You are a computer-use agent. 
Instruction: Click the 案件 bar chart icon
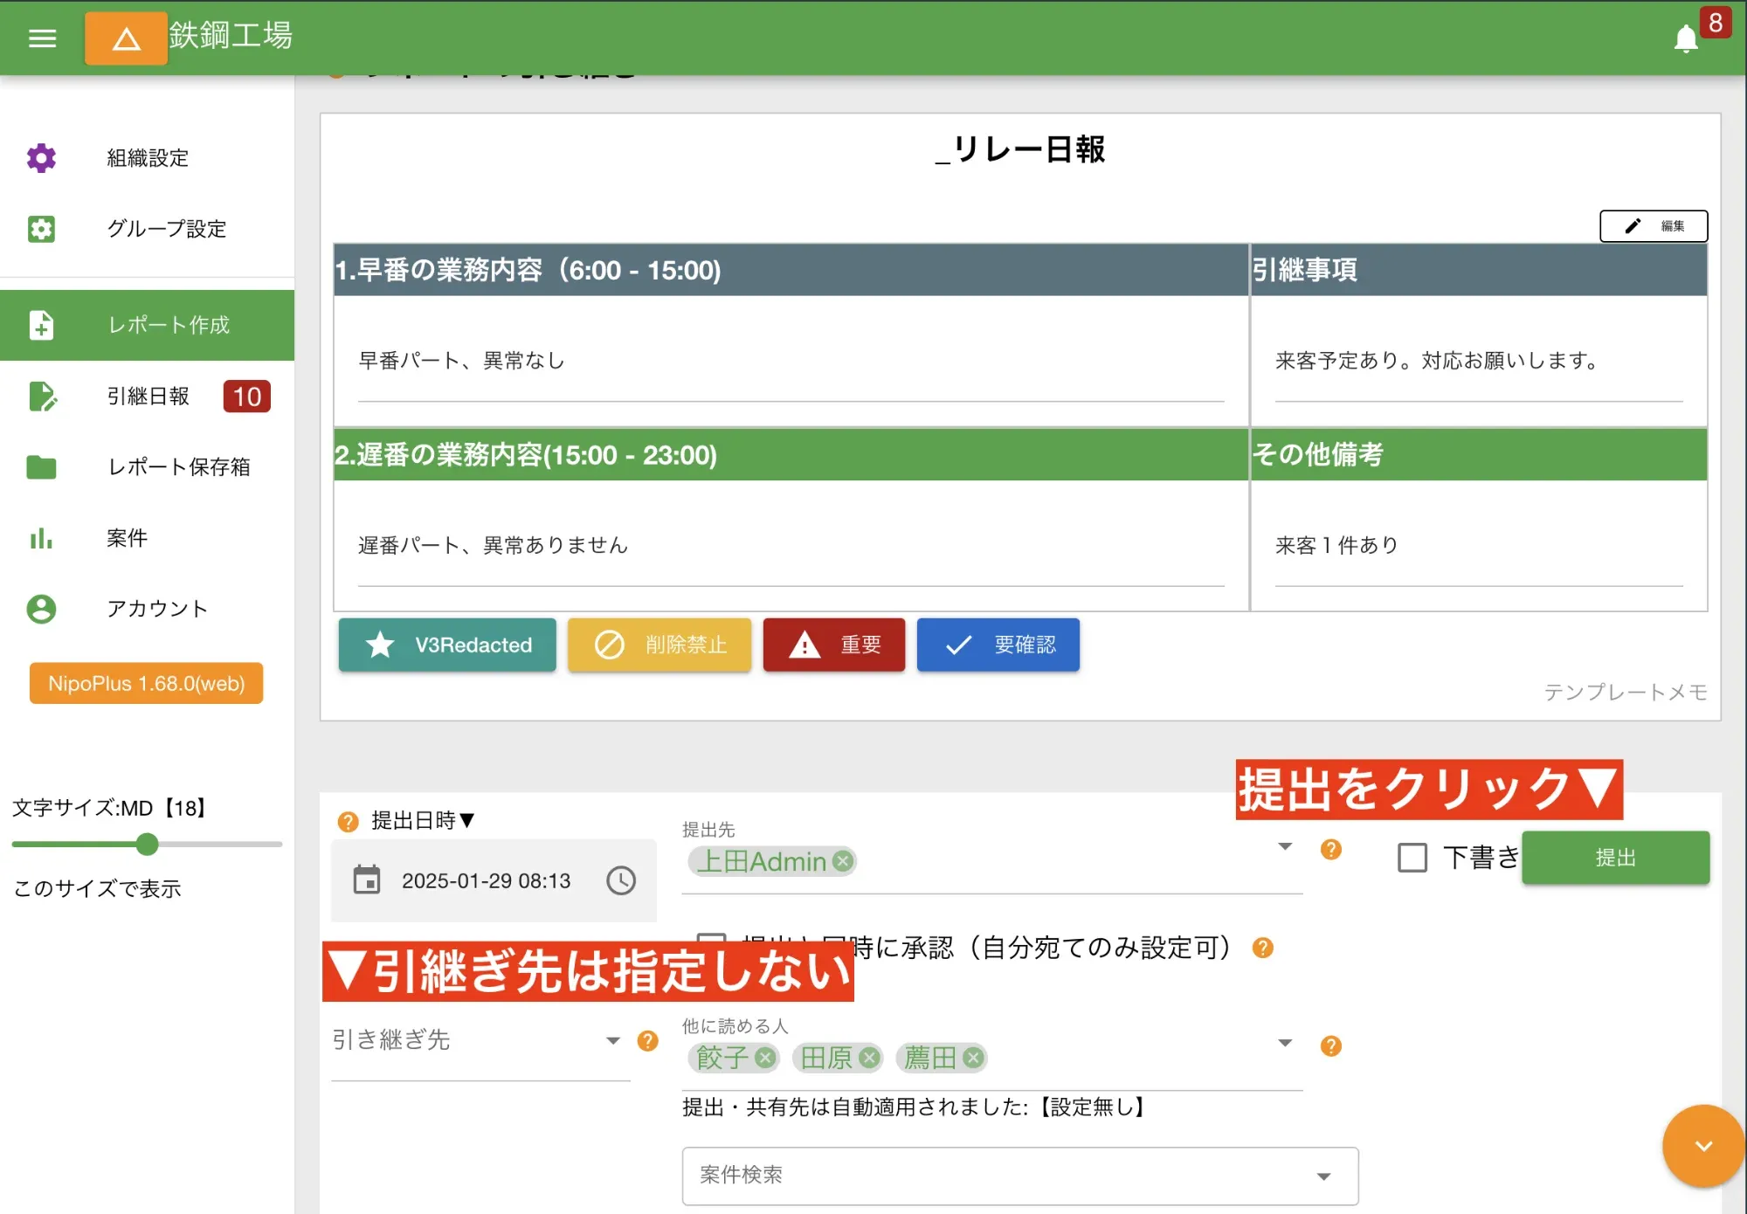point(41,539)
